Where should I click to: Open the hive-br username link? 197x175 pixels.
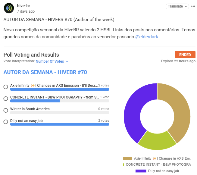(x=23, y=6)
